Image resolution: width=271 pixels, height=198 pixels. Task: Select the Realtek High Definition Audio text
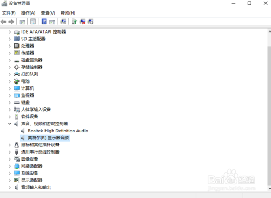coord(58,131)
